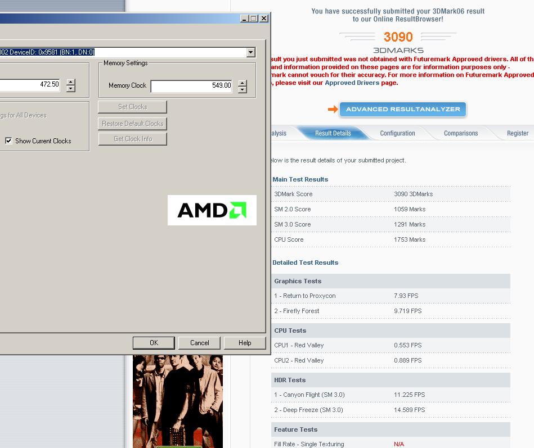Viewport: 534px width, 448px height.
Task: Decrease Memory Clock with down spinner arrow
Action: (x=242, y=90)
